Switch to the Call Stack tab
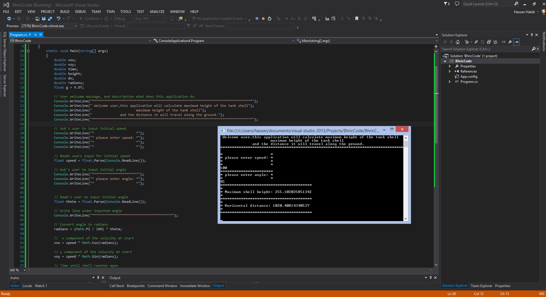This screenshot has height=297, width=546. point(117,286)
